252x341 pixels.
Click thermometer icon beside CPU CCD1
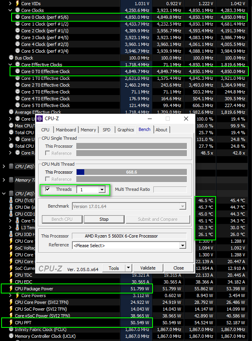[11, 214]
